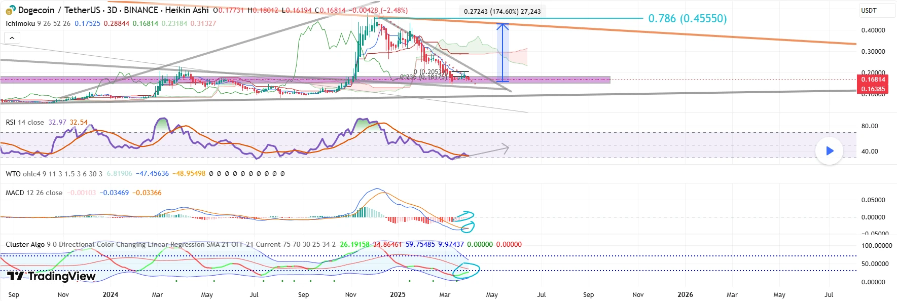
Task: Click the low price value L0.16194
Action: tap(297, 10)
